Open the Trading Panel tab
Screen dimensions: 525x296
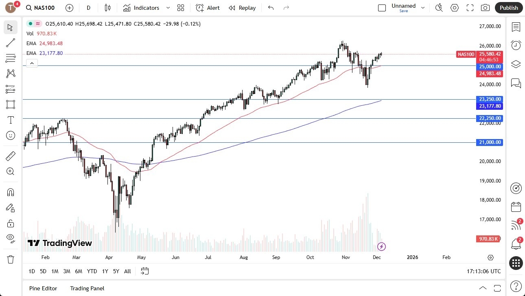87,288
